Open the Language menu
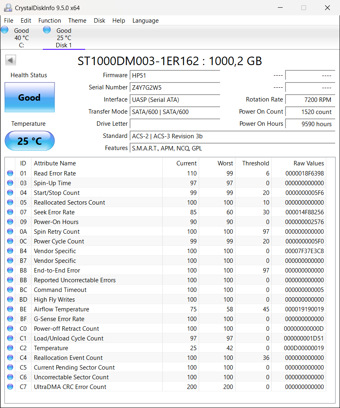Screen dimensions: 340x408 pyautogui.click(x=145, y=21)
